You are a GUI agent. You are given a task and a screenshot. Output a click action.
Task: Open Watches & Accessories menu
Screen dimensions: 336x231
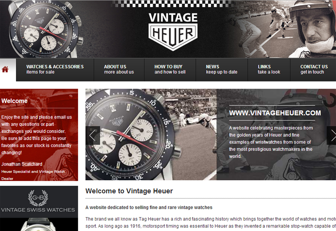pos(55,69)
